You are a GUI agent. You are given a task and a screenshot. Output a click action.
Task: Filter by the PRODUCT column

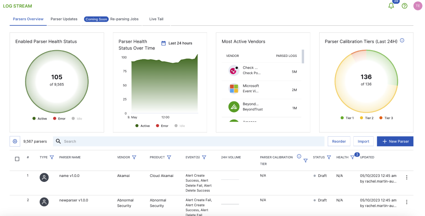coord(169,157)
